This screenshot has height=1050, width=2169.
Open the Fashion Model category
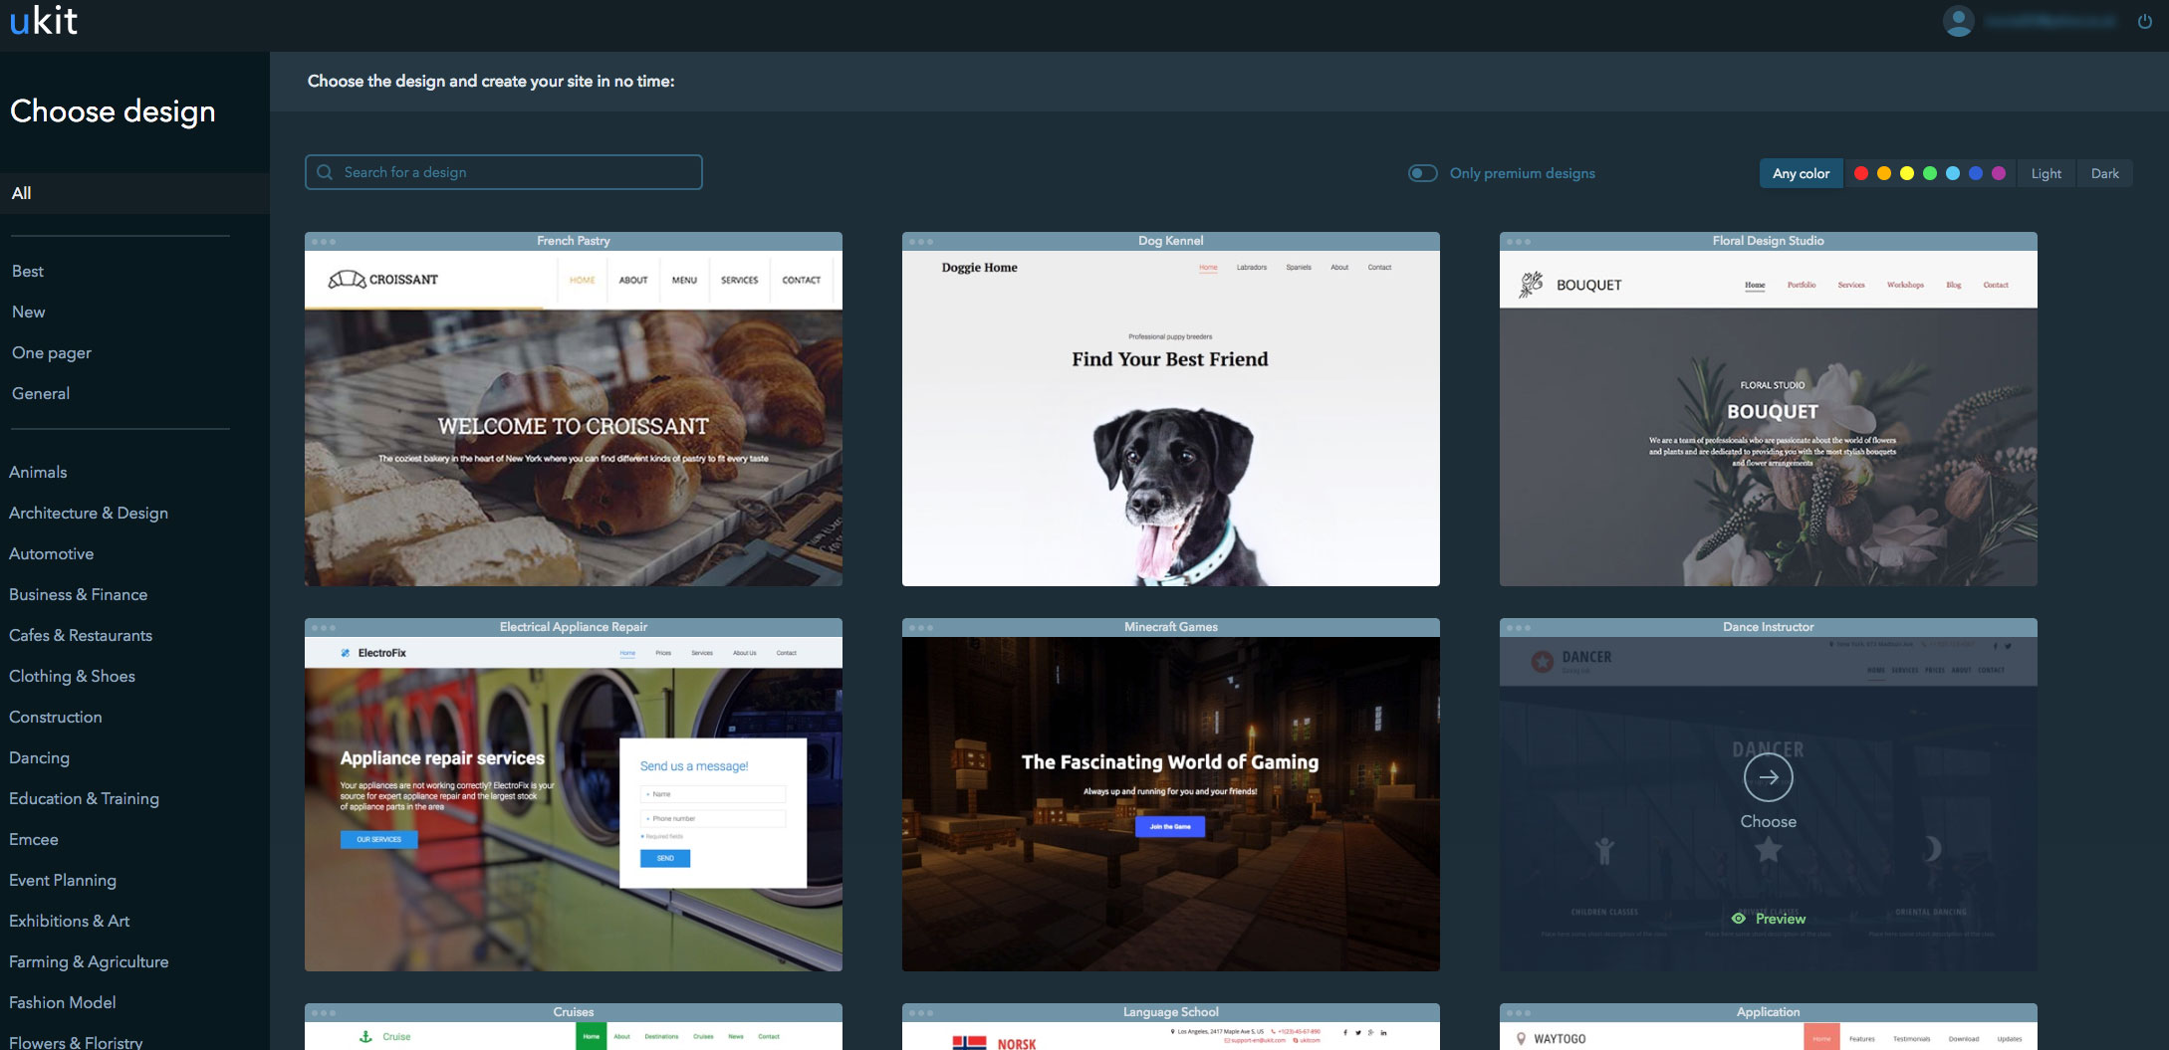point(62,1003)
